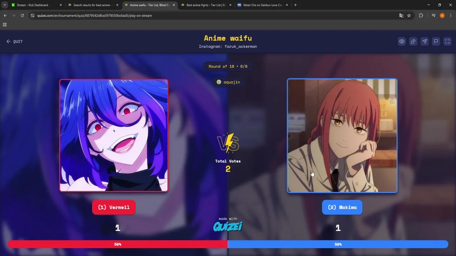Switch to Yahari Ore no Seishun tab

263,5
